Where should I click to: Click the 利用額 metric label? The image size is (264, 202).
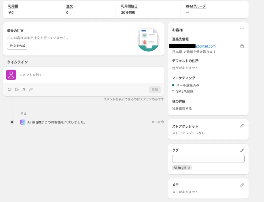coord(13,6)
